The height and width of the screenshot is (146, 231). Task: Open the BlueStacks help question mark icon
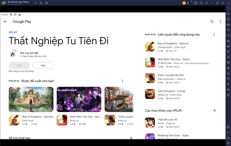pos(201,3)
